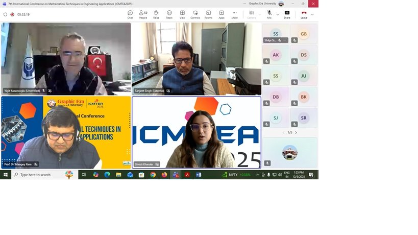Select Shristi Kharola's video tile

click(196, 132)
